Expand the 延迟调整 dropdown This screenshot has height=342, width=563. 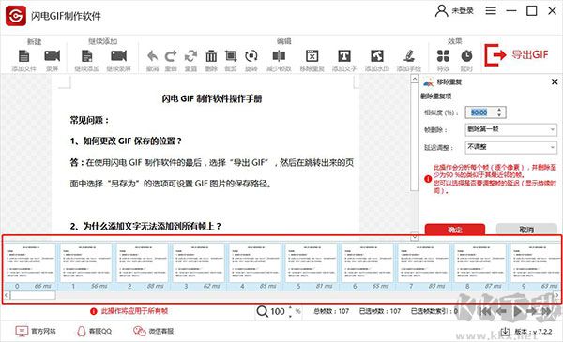[x=510, y=147]
